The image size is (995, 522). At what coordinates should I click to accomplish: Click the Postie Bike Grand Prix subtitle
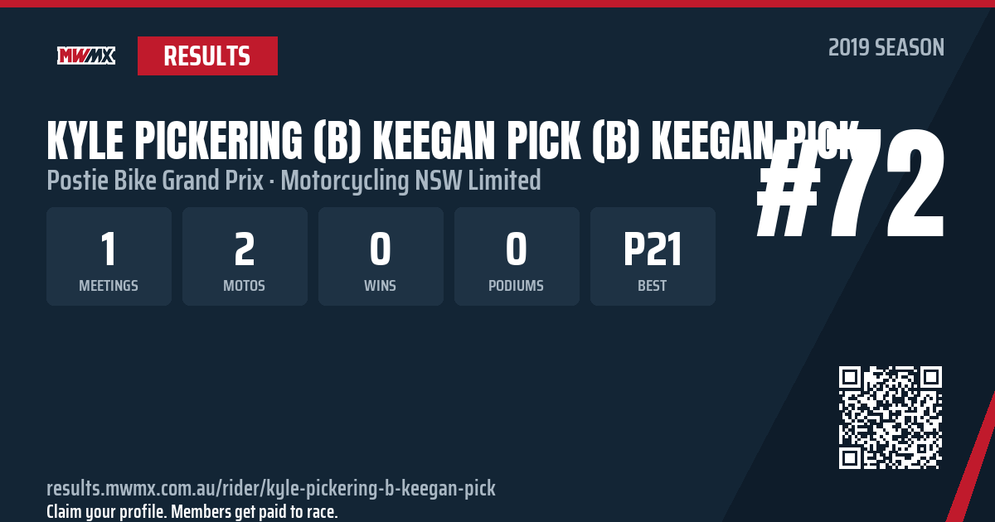click(x=158, y=180)
